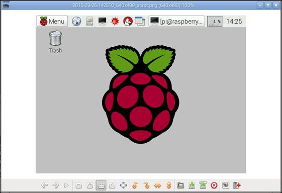Close the image viewer window
Viewport: 282px width, 193px height.
pyautogui.click(x=275, y=5)
